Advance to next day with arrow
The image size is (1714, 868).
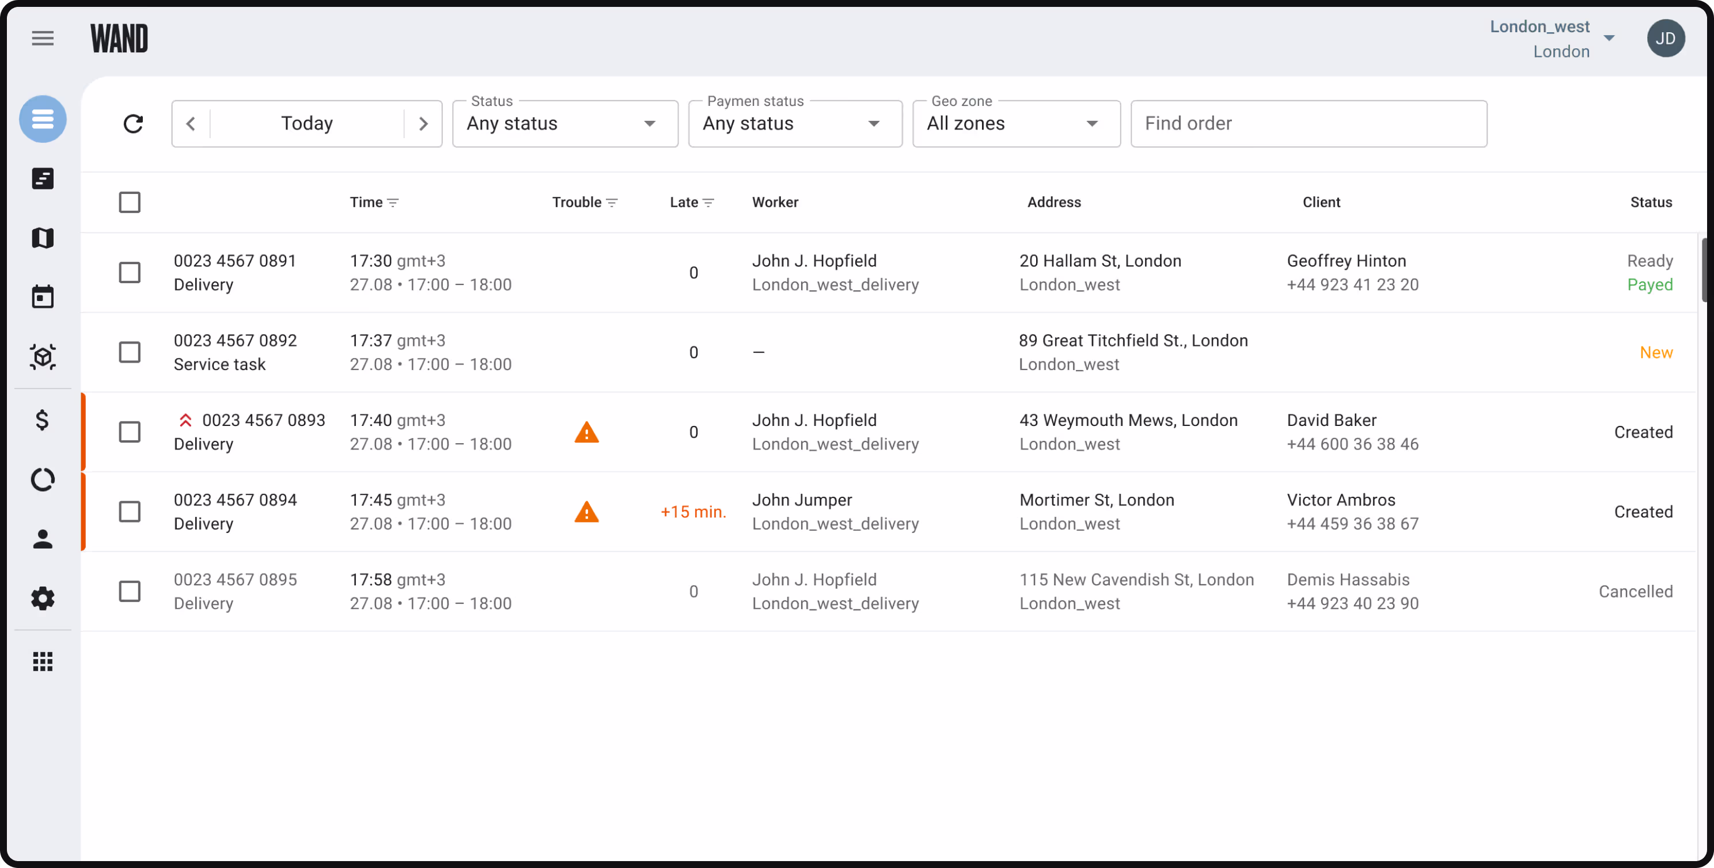[x=424, y=124]
